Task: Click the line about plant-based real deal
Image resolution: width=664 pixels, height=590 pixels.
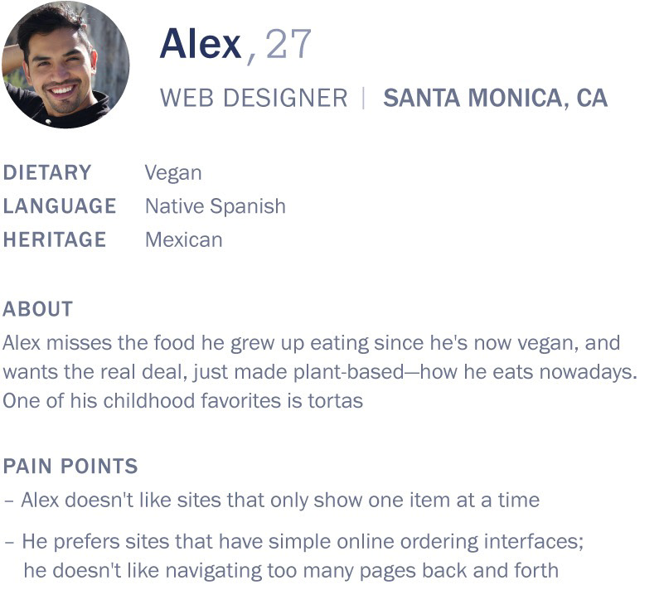Action: [x=320, y=372]
